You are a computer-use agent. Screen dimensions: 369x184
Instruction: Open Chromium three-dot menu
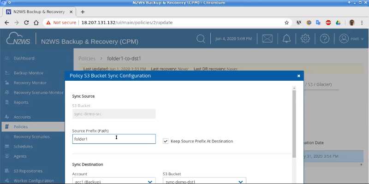pyautogui.click(x=362, y=23)
